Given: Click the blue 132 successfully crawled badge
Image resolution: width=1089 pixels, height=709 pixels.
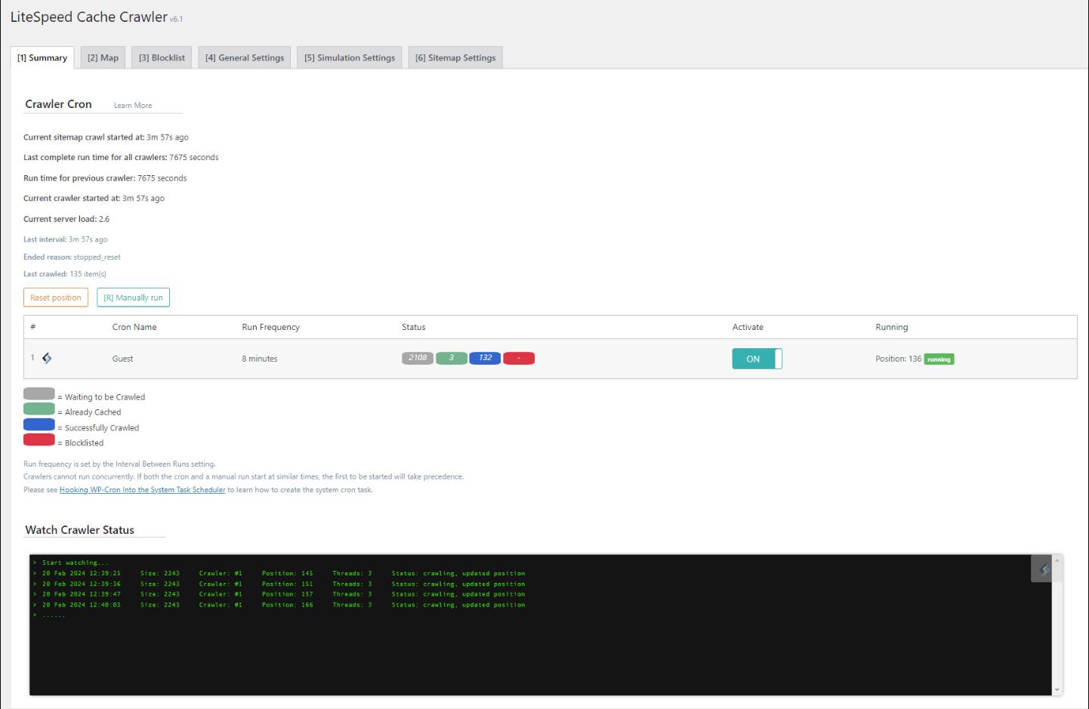Looking at the screenshot, I should [x=485, y=358].
